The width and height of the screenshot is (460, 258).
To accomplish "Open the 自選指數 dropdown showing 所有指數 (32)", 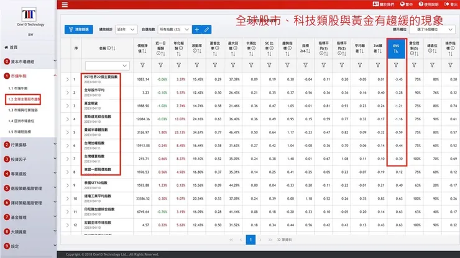I will [x=174, y=29].
